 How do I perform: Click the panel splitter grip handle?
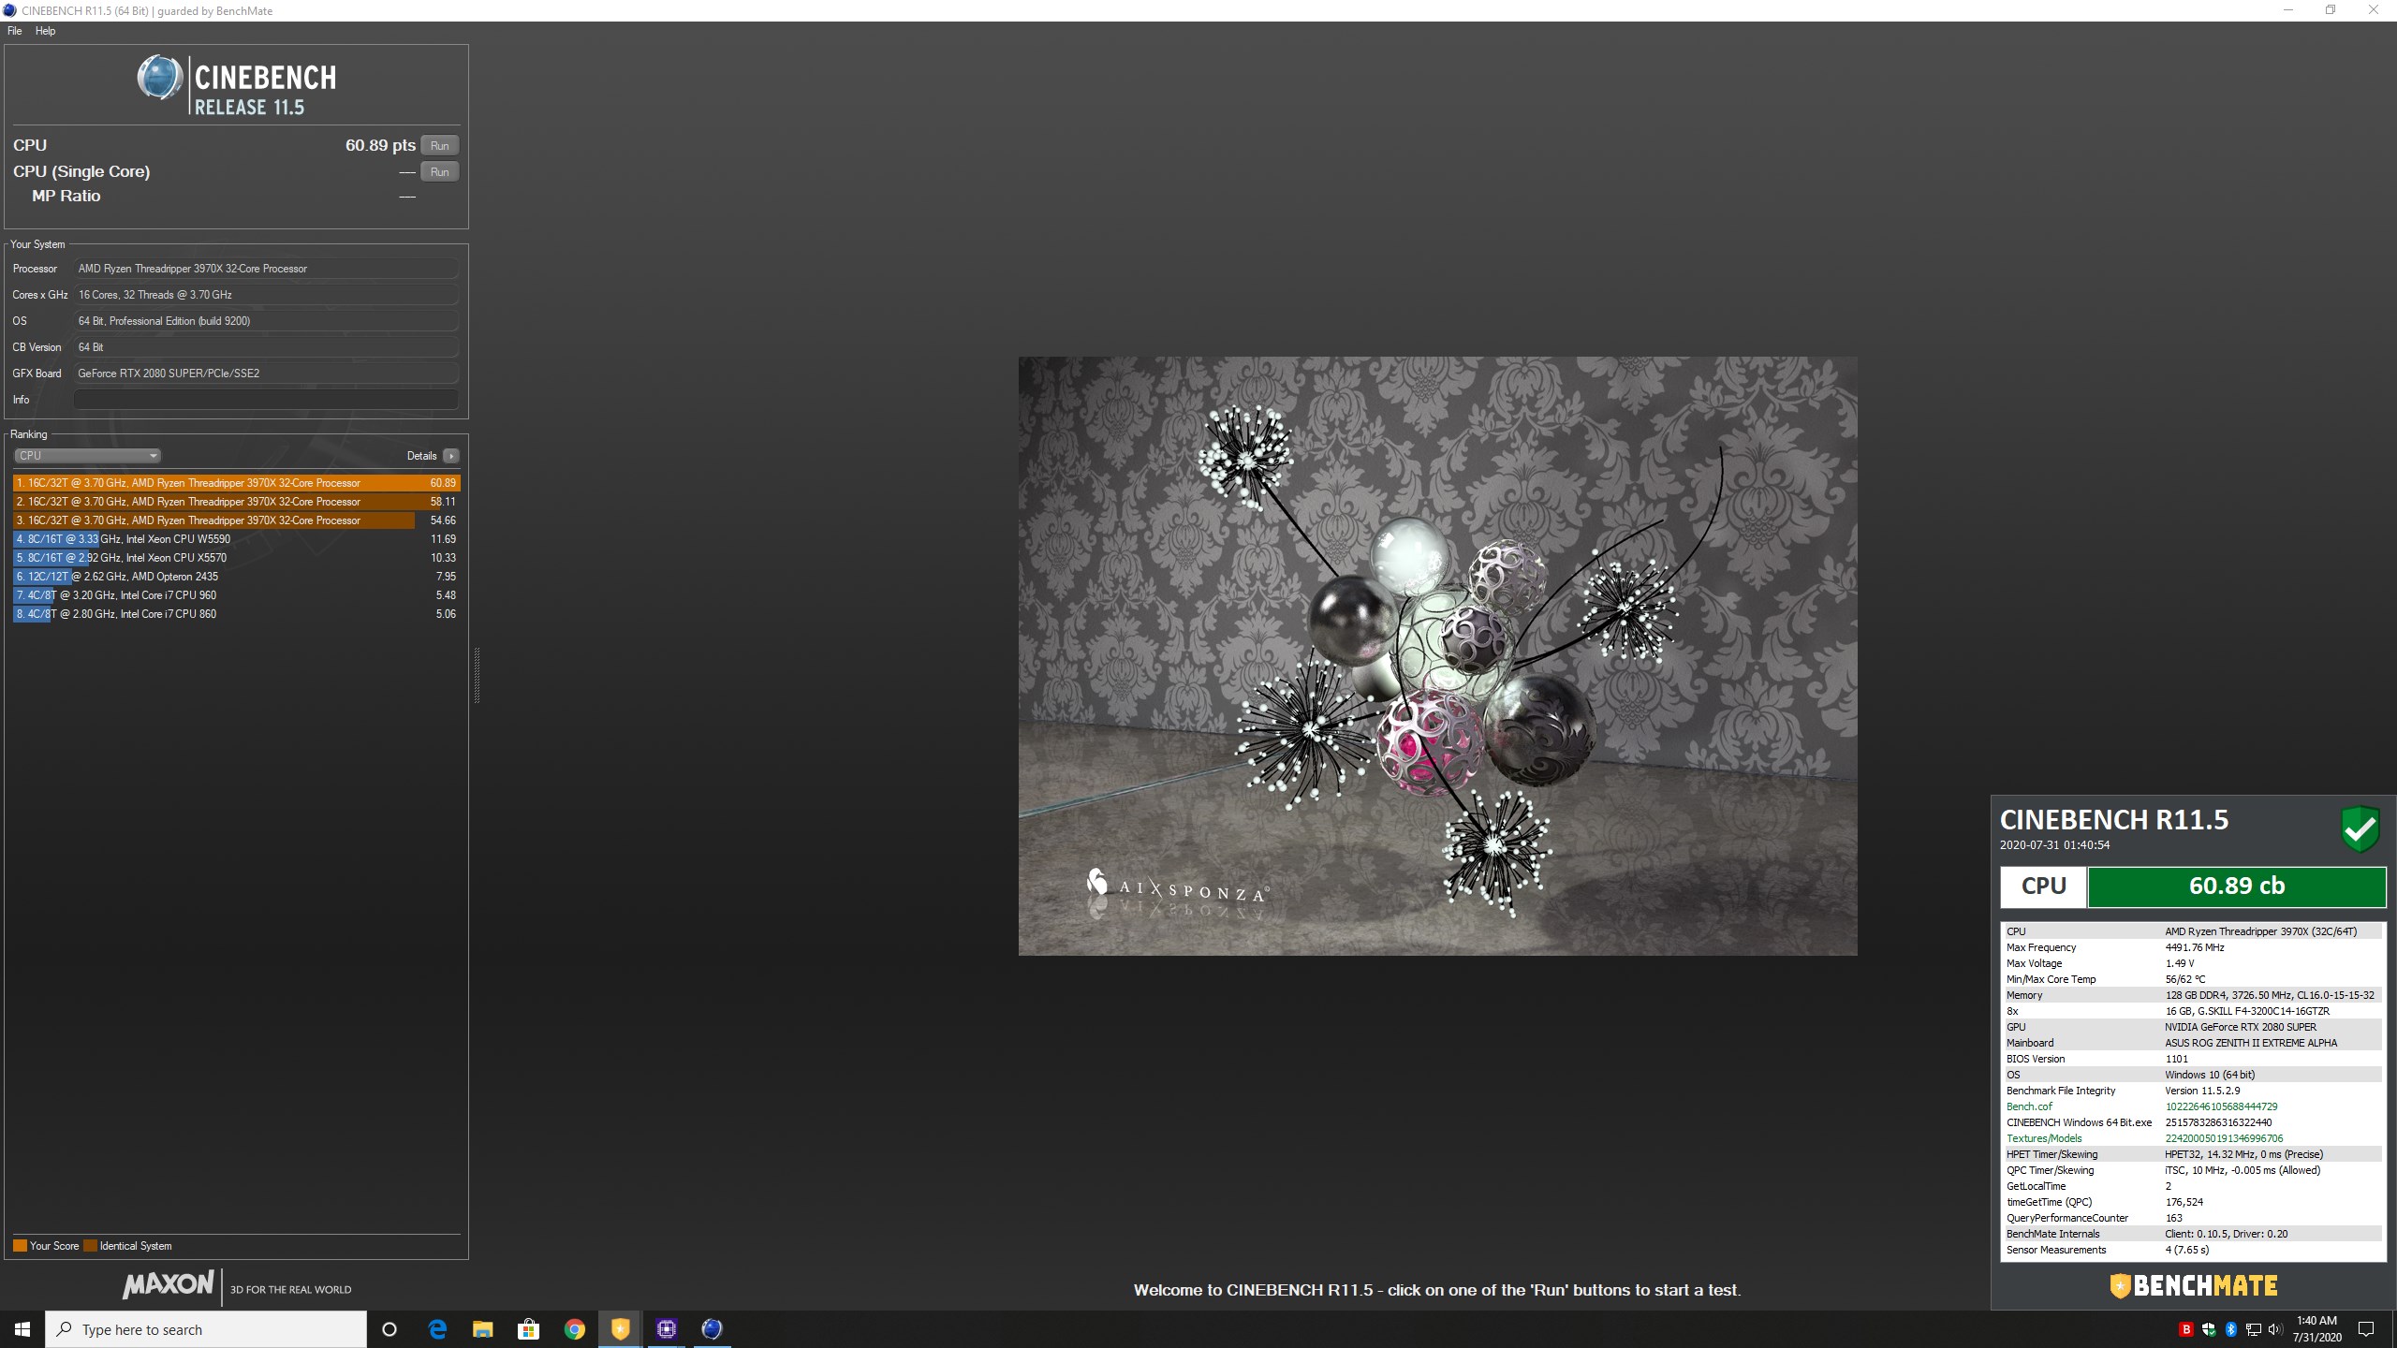point(477,674)
